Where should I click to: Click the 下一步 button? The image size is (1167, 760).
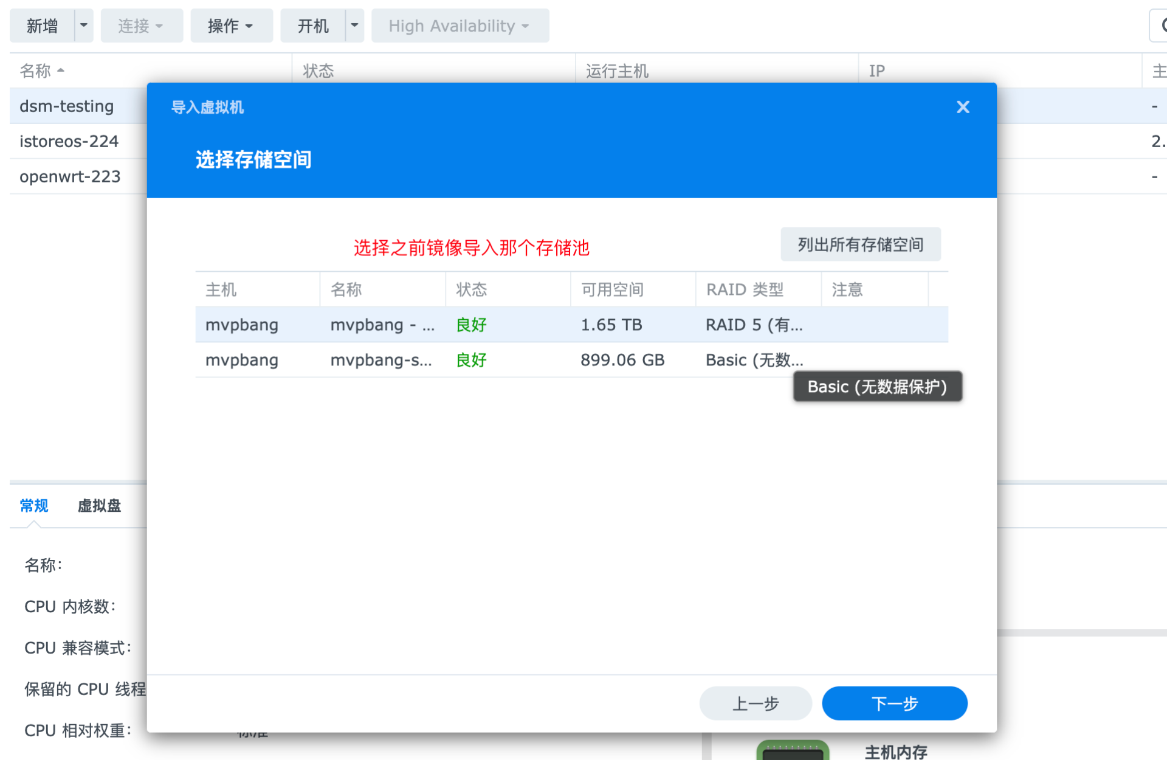(894, 703)
